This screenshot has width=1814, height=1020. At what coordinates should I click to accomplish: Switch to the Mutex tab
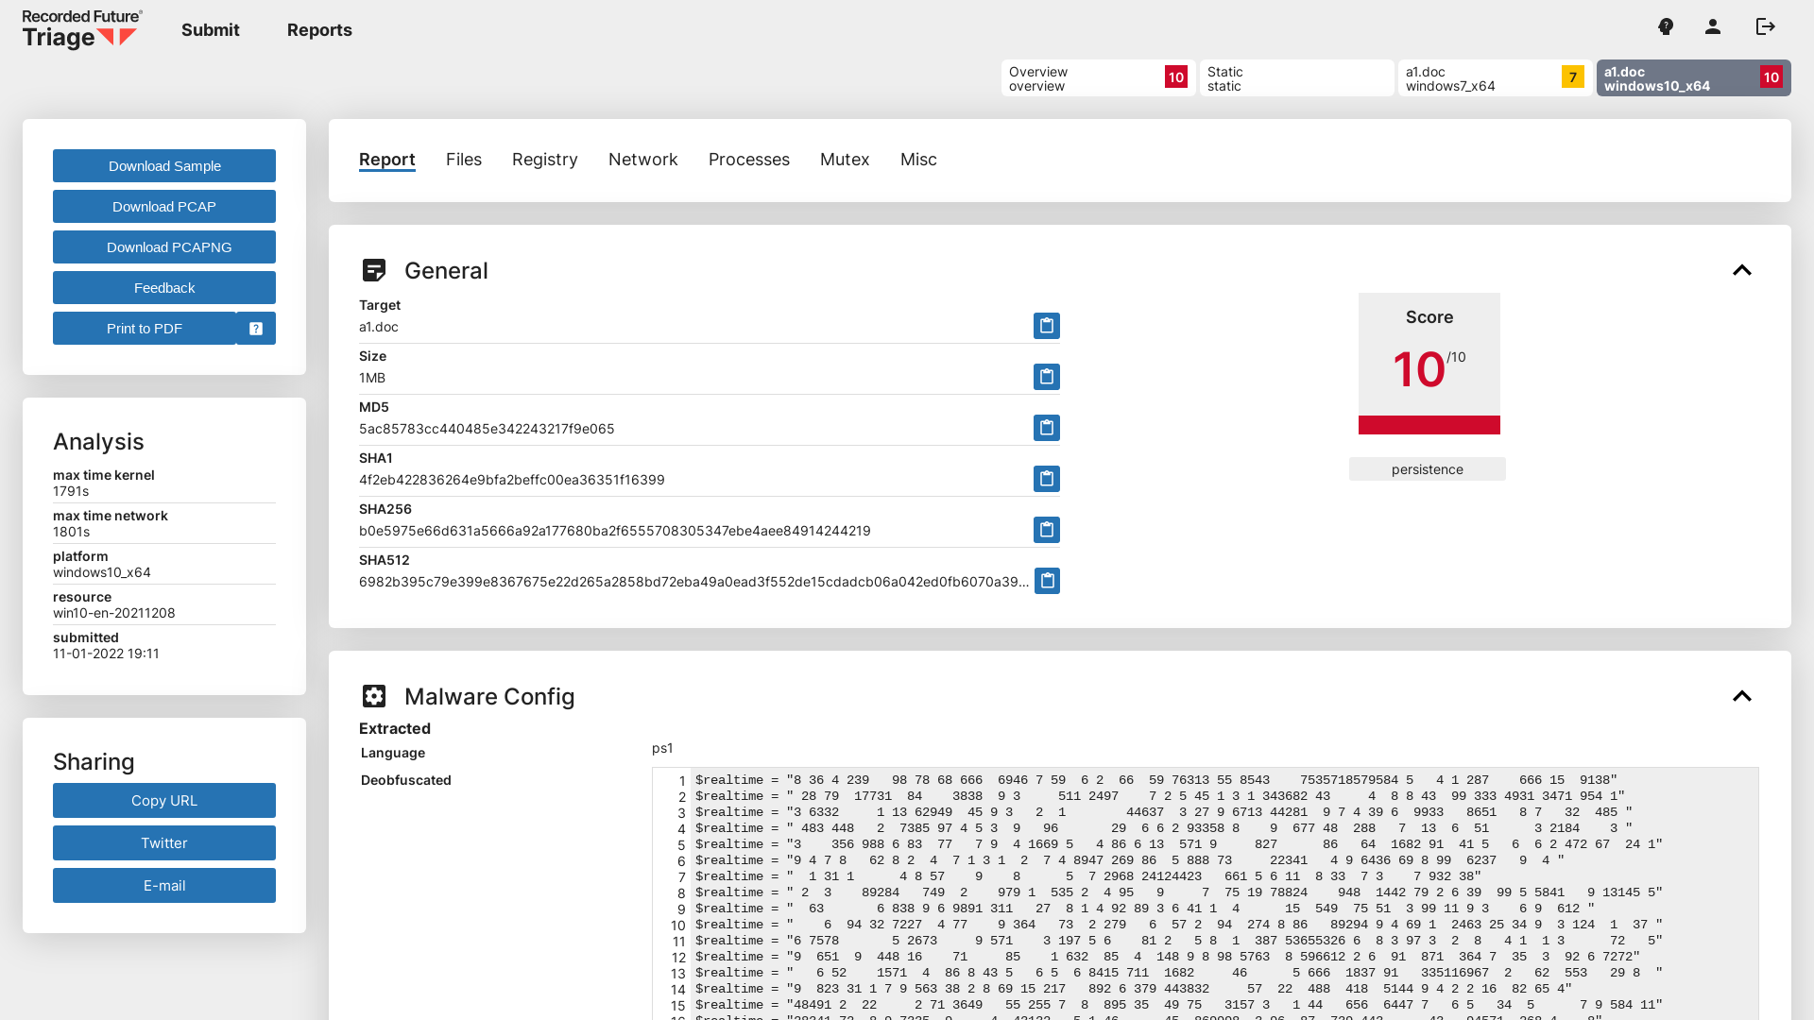point(845,160)
